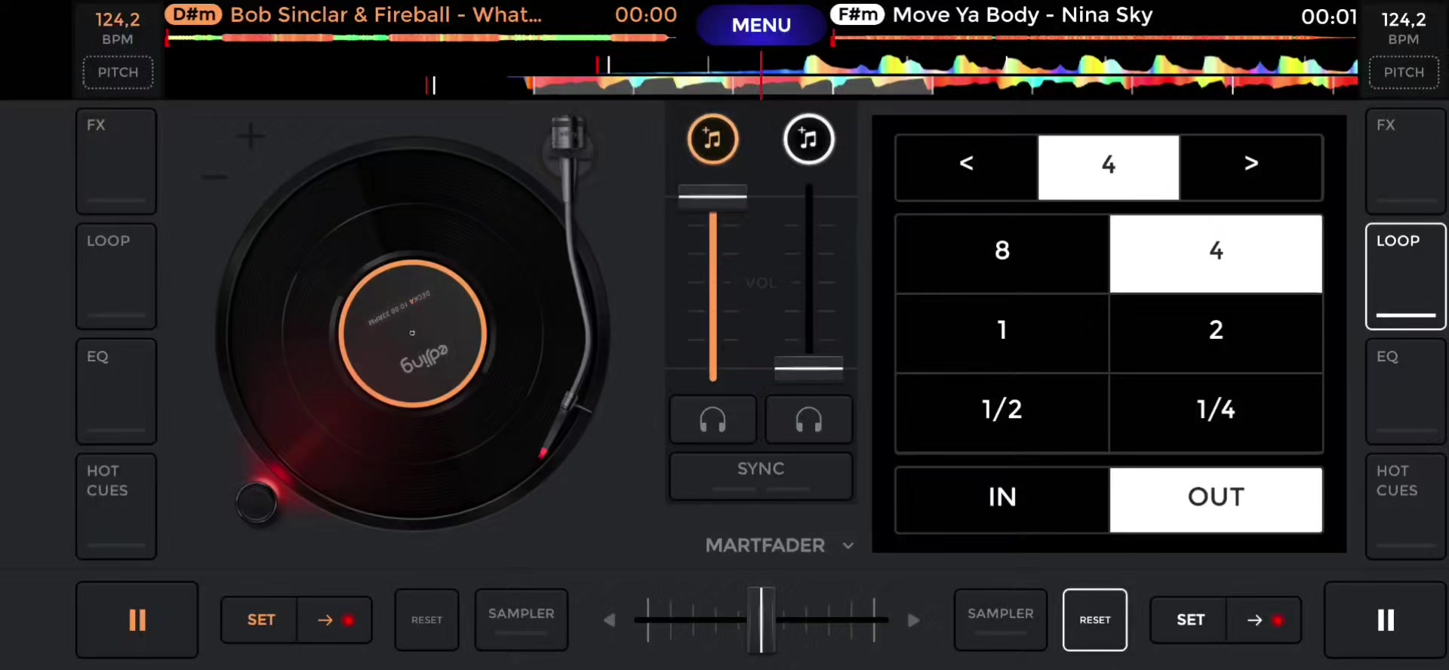This screenshot has height=670, width=1449.
Task: Click left deck 00:00 time display
Action: tap(646, 15)
